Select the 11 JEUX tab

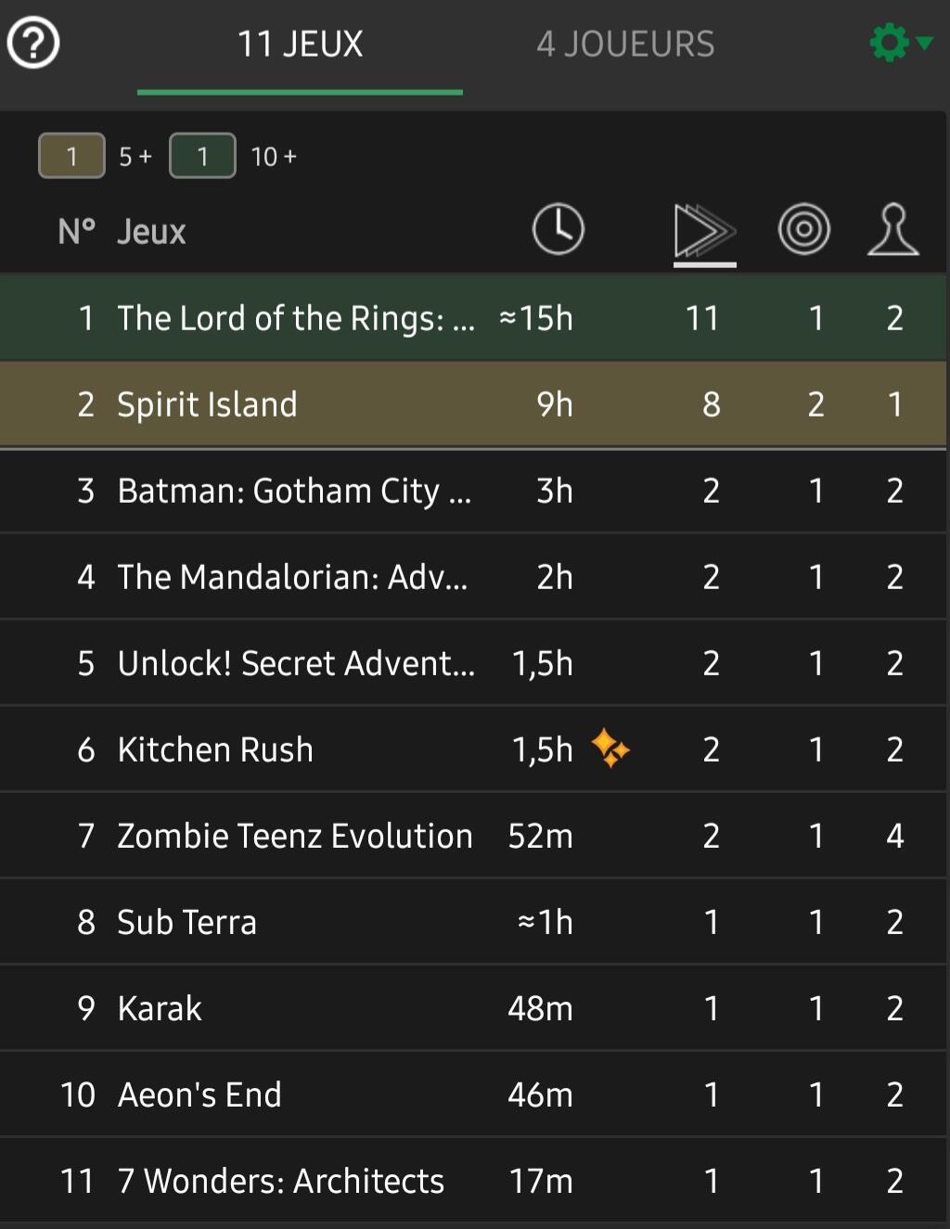coord(300,44)
